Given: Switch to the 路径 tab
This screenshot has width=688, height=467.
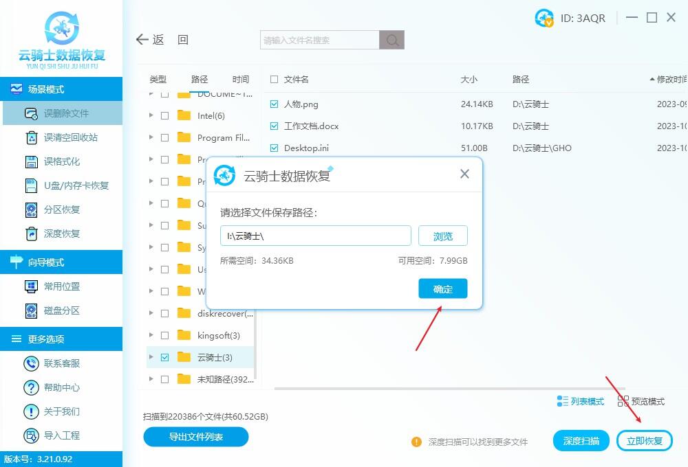Looking at the screenshot, I should point(200,79).
